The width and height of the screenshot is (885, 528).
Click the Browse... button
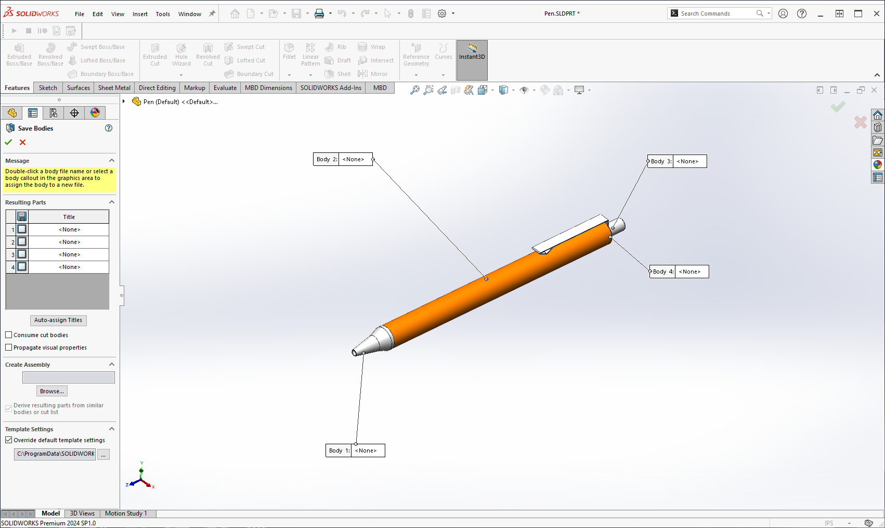click(x=52, y=391)
